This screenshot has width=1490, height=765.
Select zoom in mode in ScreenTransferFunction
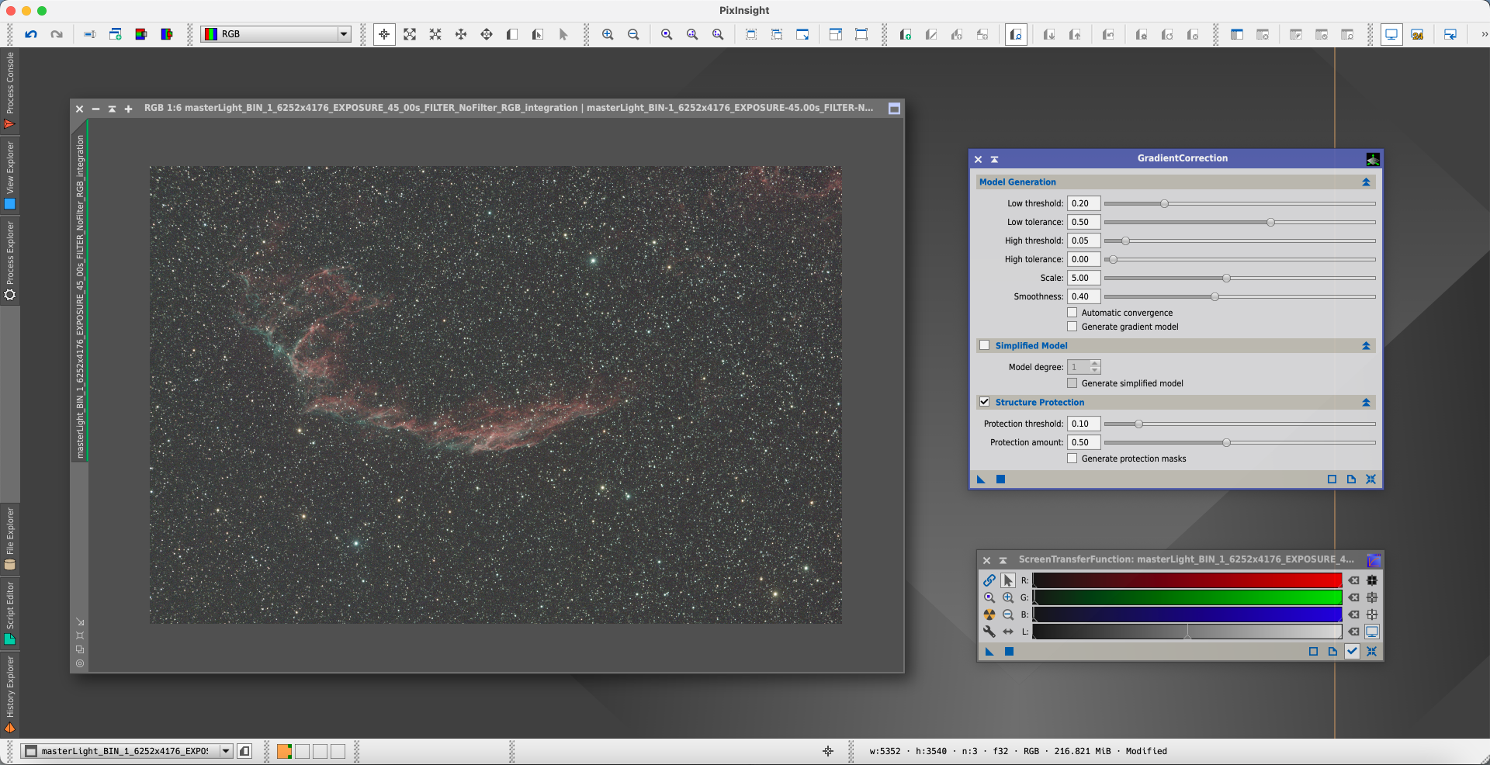click(1008, 597)
